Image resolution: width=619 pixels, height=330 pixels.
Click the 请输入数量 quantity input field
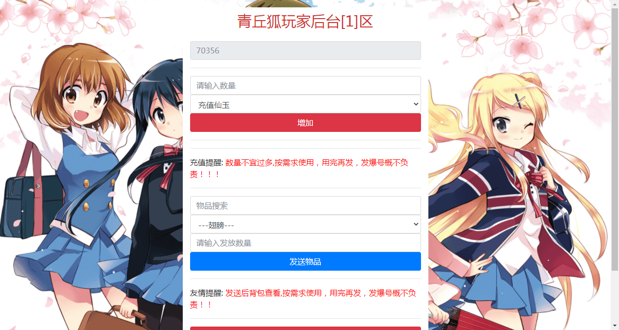click(x=305, y=85)
